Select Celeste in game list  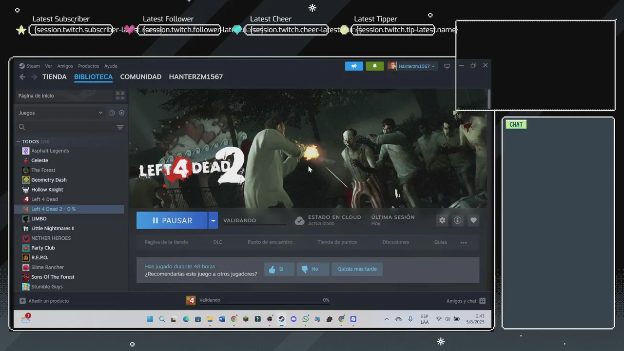coord(69,160)
